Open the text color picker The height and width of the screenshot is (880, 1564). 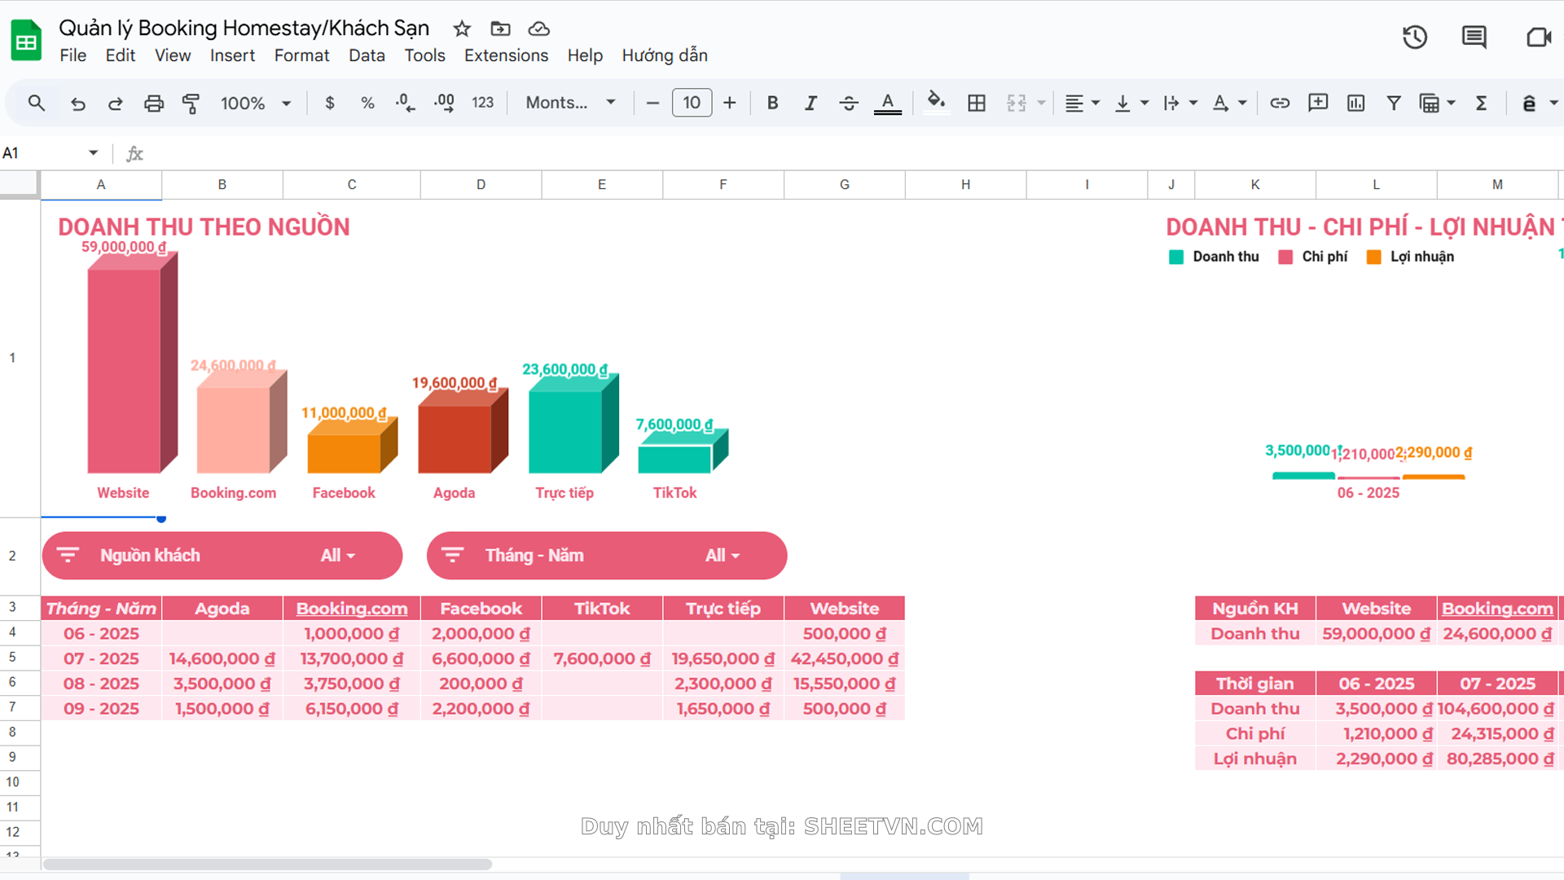click(x=887, y=103)
